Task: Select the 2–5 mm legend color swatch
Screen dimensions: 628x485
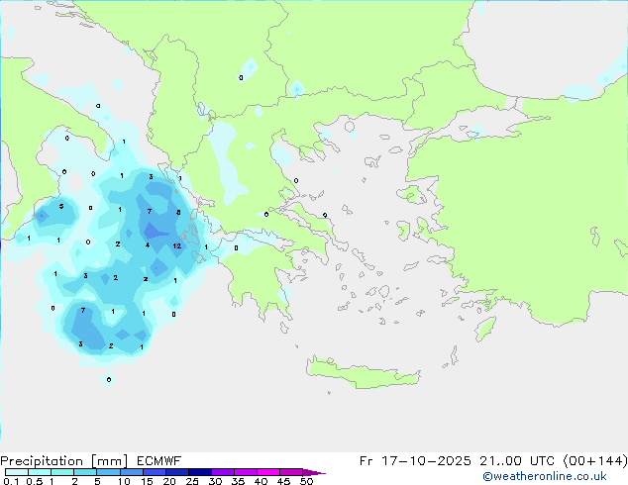Action: (85, 472)
